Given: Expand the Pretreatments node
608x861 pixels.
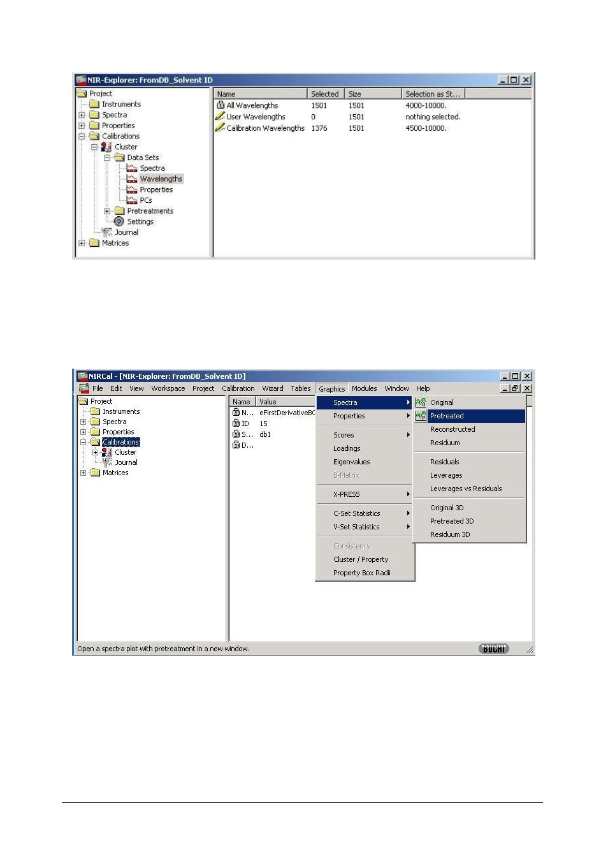Looking at the screenshot, I should (x=107, y=211).
